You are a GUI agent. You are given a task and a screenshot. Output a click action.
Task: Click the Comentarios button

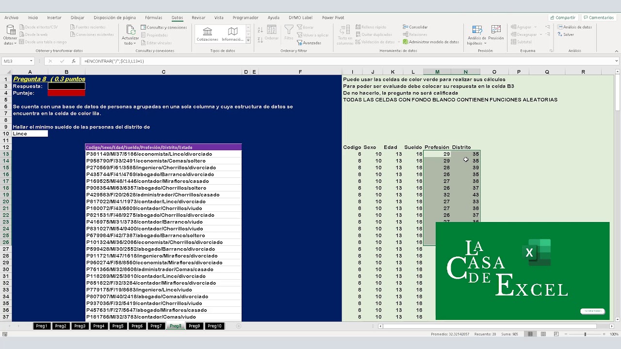coord(599,17)
